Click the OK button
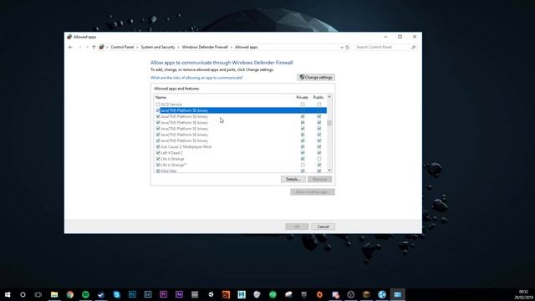The width and height of the screenshot is (535, 301). point(297,227)
